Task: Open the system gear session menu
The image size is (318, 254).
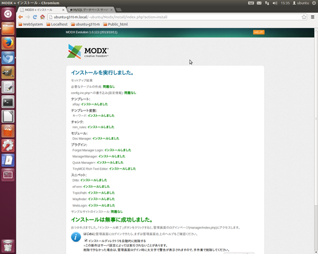Action: pyautogui.click(x=314, y=3)
